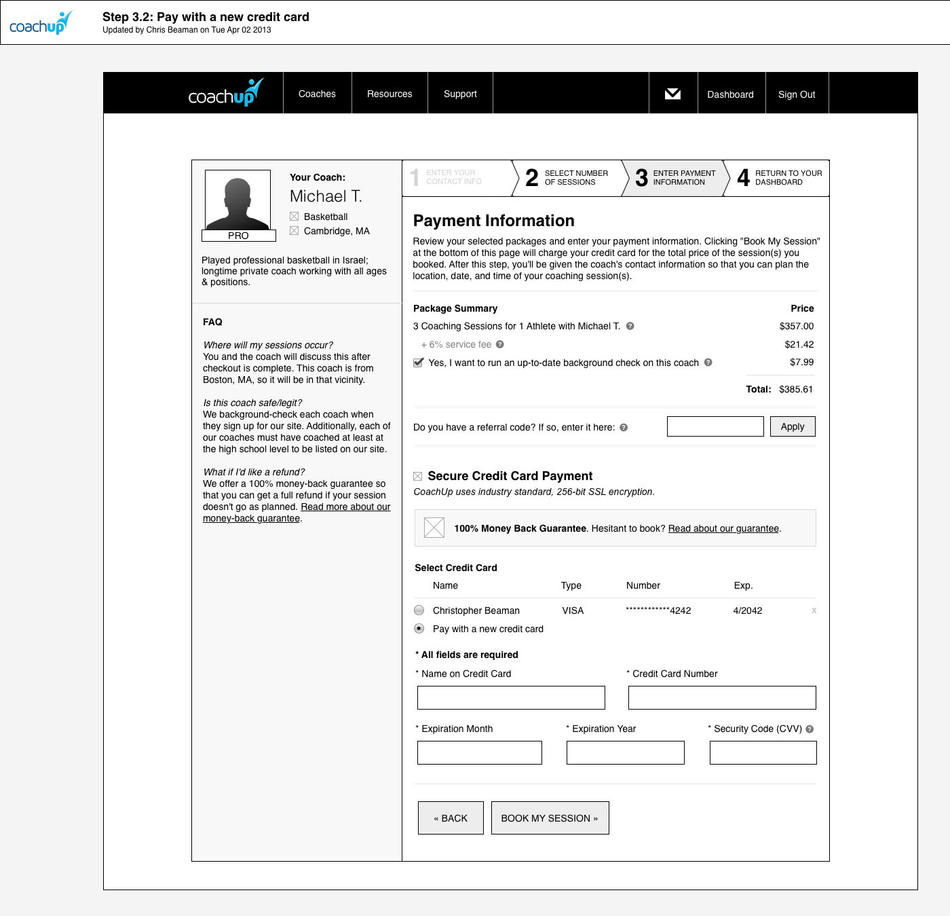This screenshot has width=950, height=916.
Task: Click 'Is this coach safe/legit?' question
Action: tap(252, 403)
